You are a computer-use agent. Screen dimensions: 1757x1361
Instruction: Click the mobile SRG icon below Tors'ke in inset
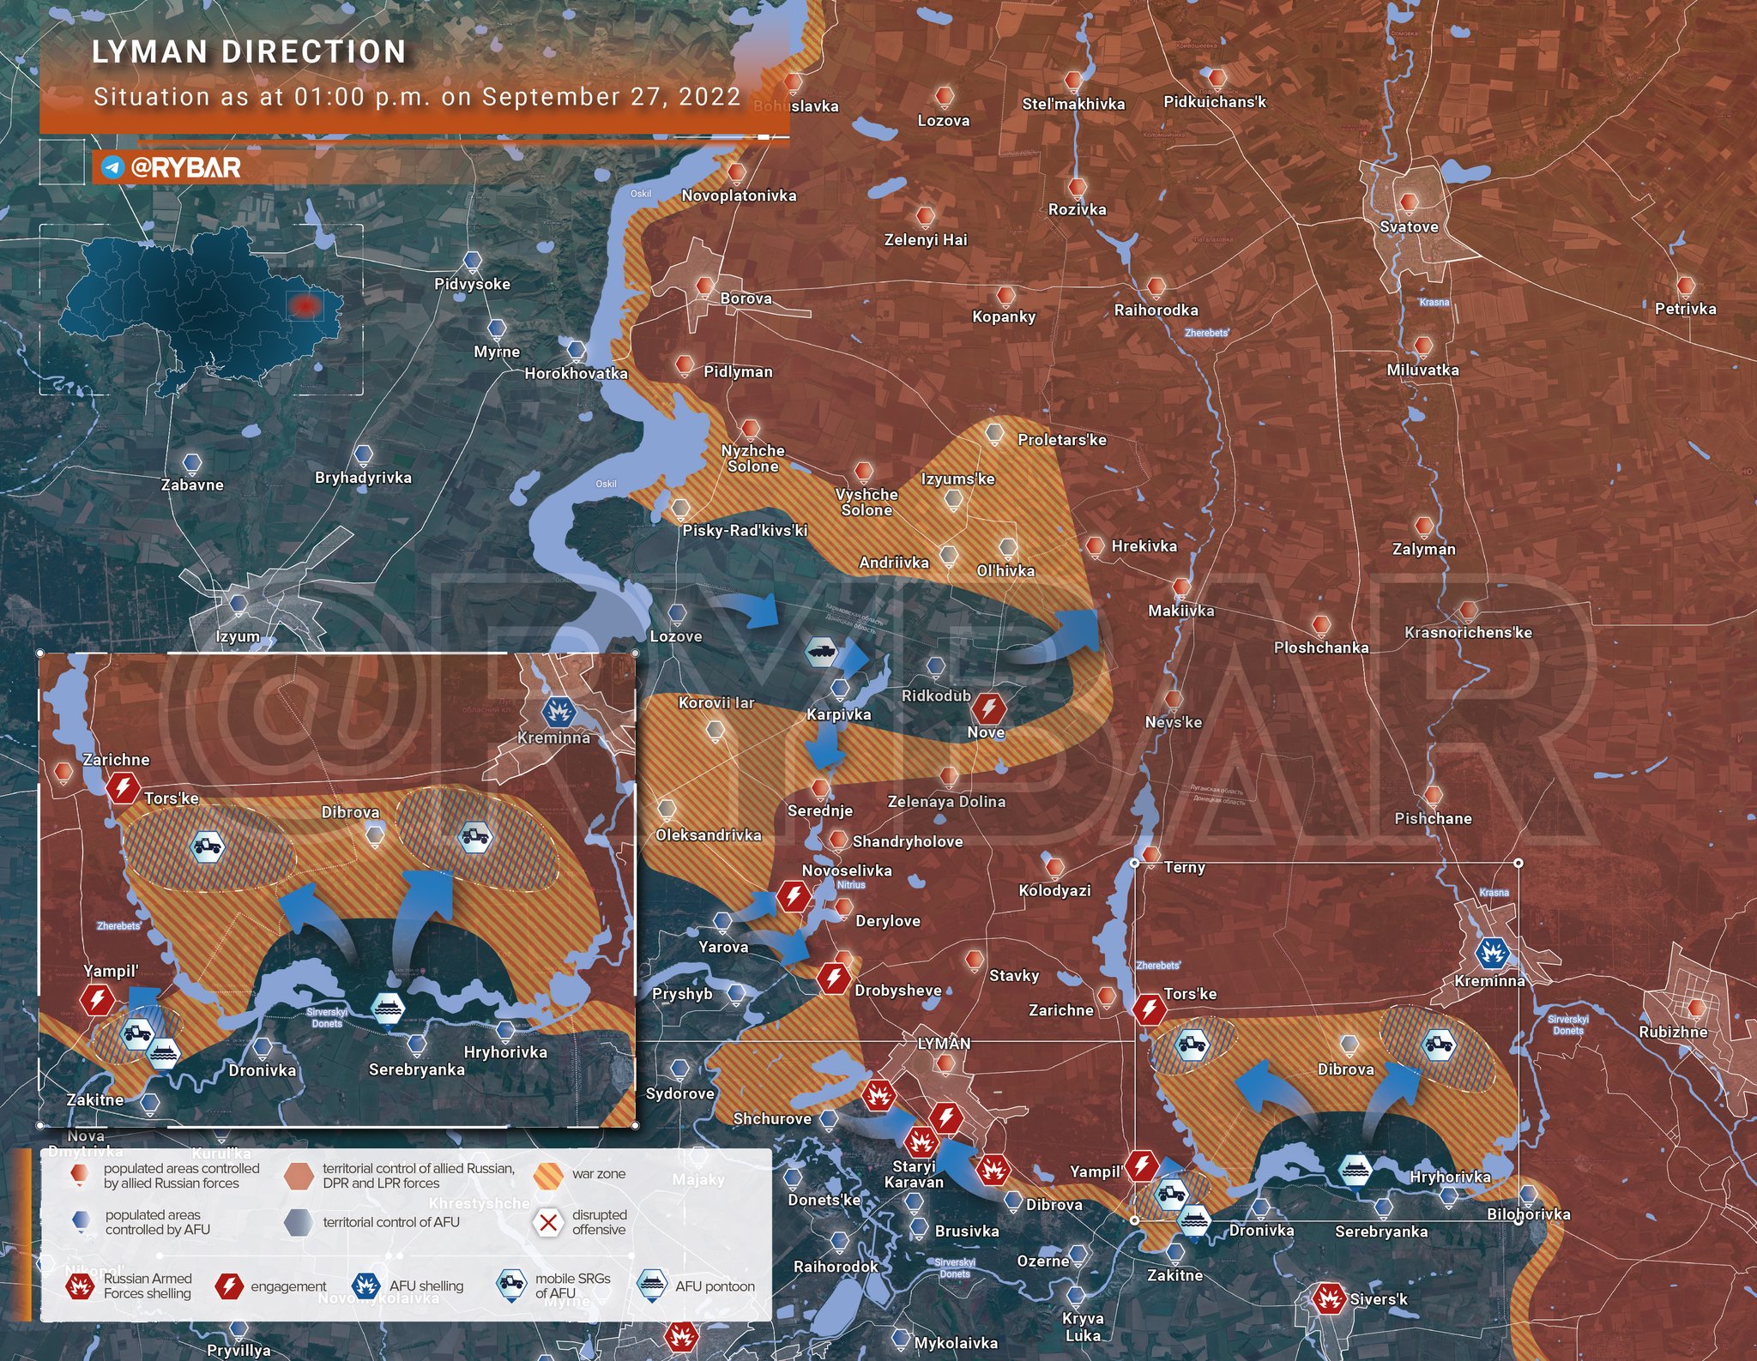point(207,846)
